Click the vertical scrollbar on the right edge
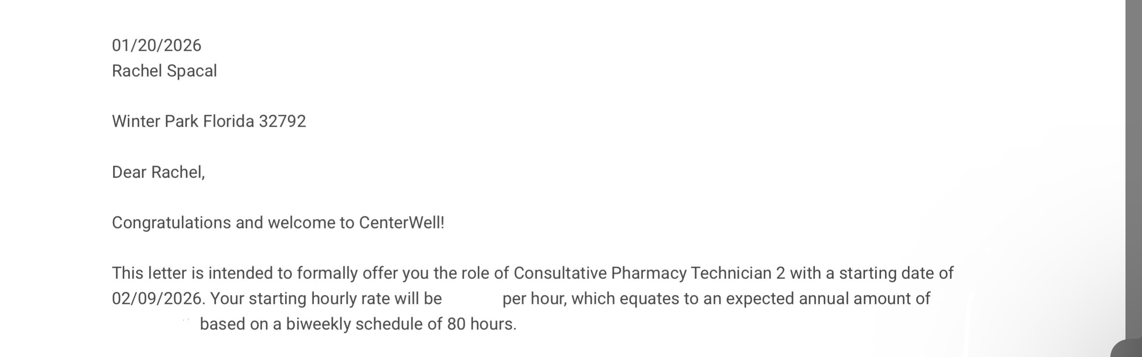The width and height of the screenshot is (1142, 357). tap(1134, 170)
